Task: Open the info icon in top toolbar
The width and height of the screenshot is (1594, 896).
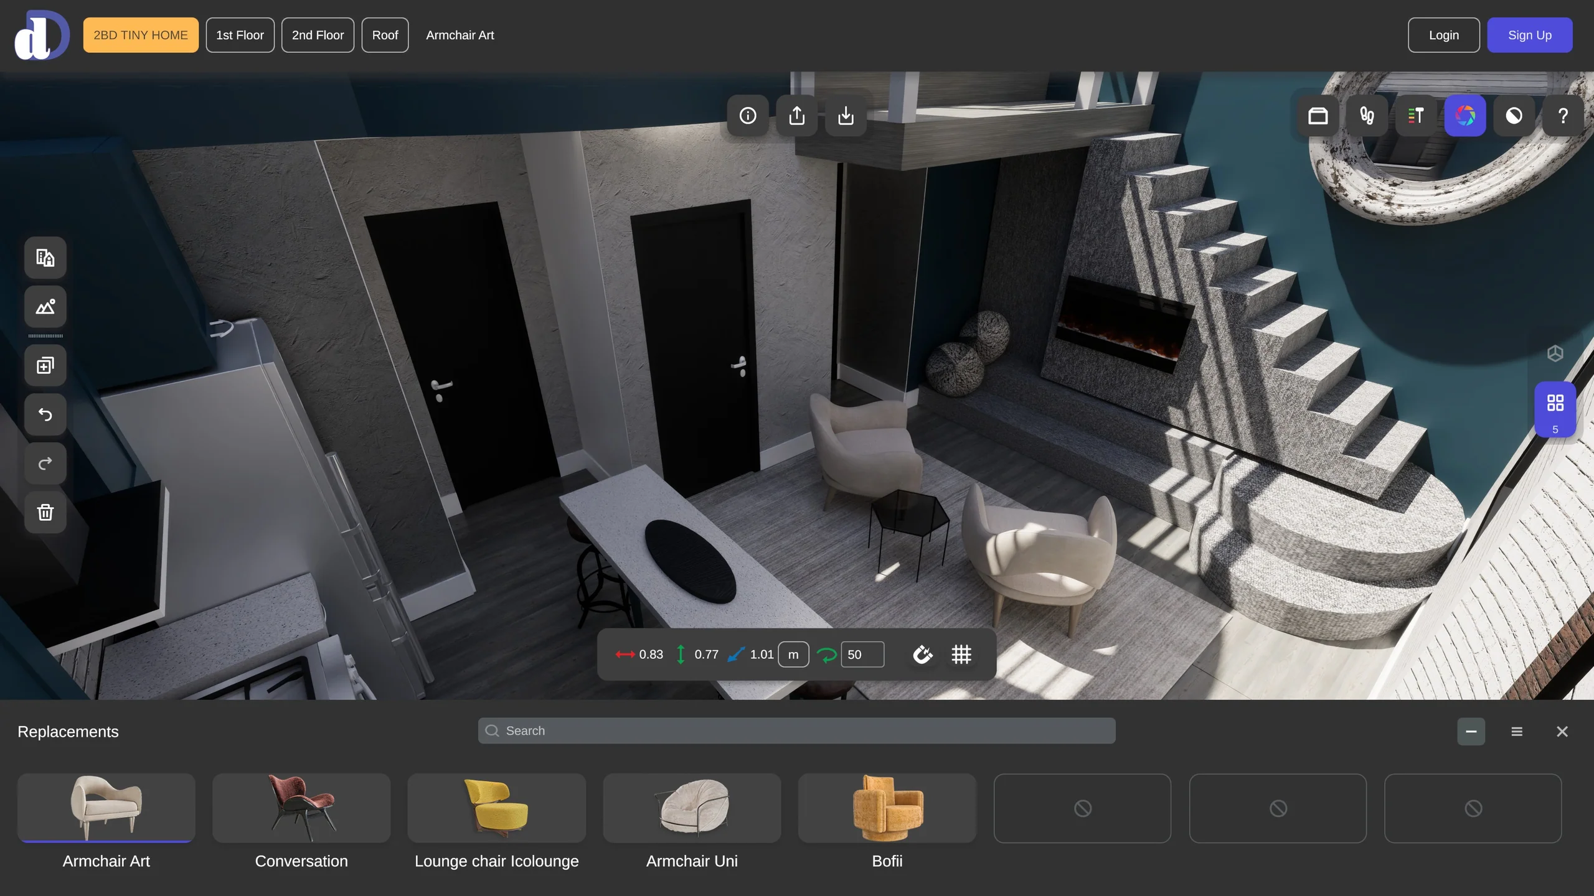Action: (x=748, y=116)
